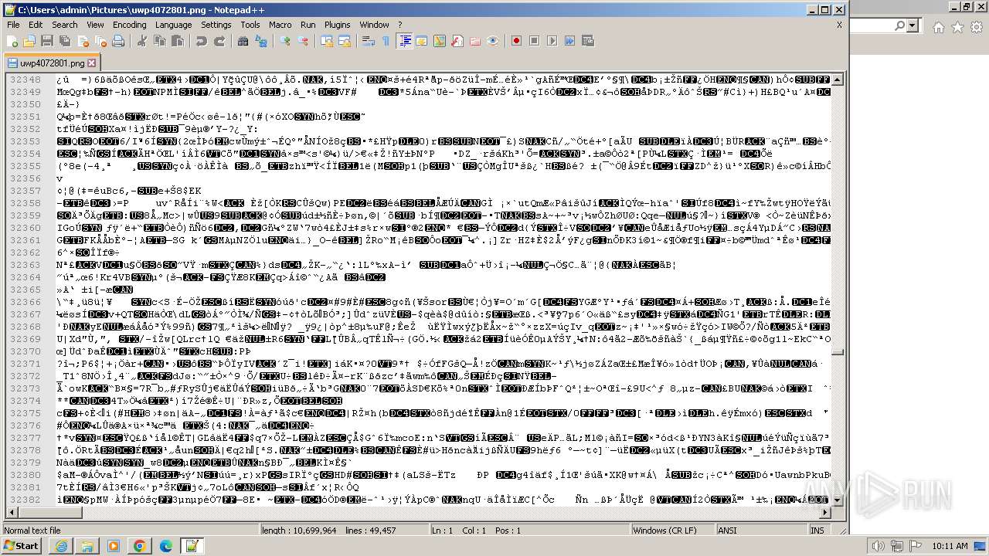The width and height of the screenshot is (989, 556).
Task: Open the Settings menu
Action: coord(216,25)
